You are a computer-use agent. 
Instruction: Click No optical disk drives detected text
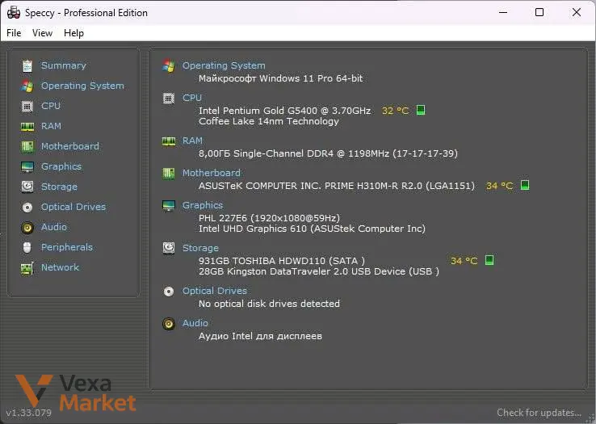[x=269, y=304]
